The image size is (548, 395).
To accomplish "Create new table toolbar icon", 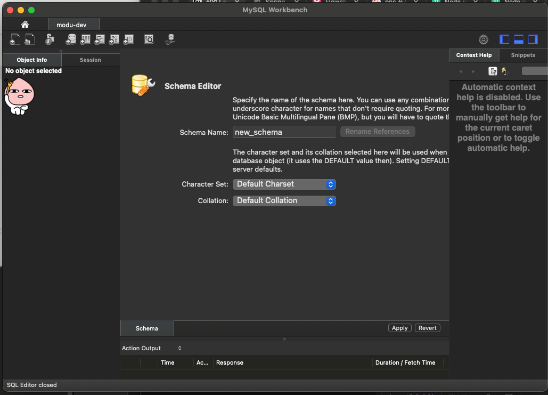I will point(85,39).
